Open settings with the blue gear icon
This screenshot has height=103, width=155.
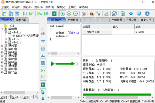click(x=139, y=14)
